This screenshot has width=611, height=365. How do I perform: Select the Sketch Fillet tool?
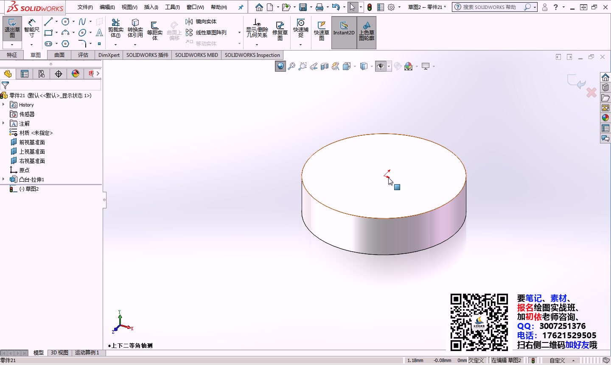pyautogui.click(x=82, y=44)
